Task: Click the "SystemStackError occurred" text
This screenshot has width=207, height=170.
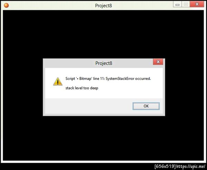Action: (128, 78)
